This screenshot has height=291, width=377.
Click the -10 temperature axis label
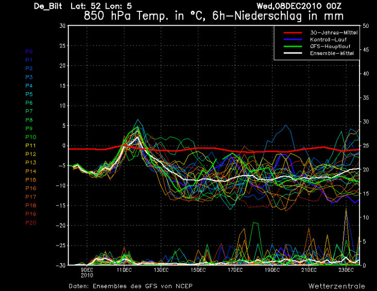pyautogui.click(x=61, y=185)
